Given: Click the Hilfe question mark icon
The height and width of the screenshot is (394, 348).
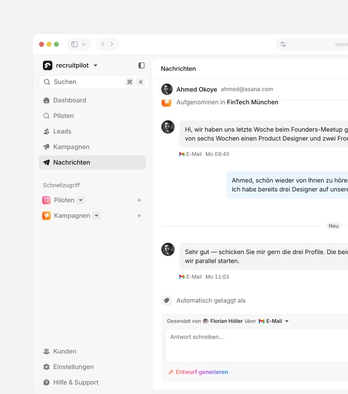Looking at the screenshot, I should 46,383.
